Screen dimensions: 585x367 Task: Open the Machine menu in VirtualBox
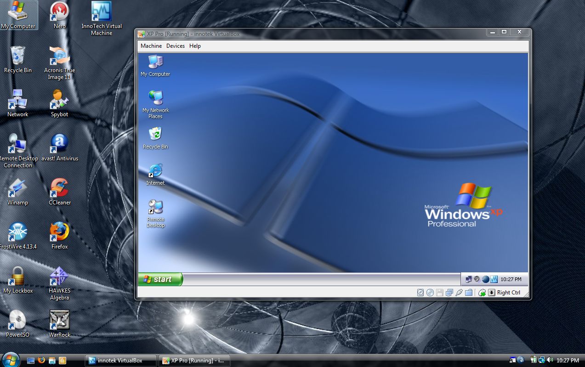(151, 46)
